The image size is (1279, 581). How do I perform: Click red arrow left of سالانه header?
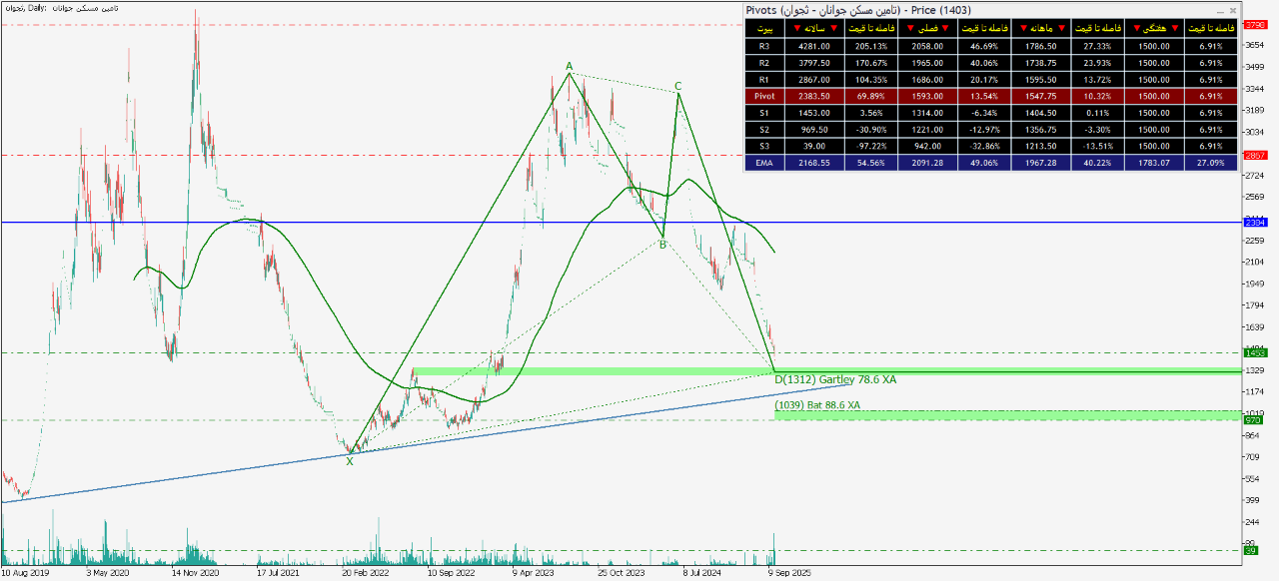point(795,28)
